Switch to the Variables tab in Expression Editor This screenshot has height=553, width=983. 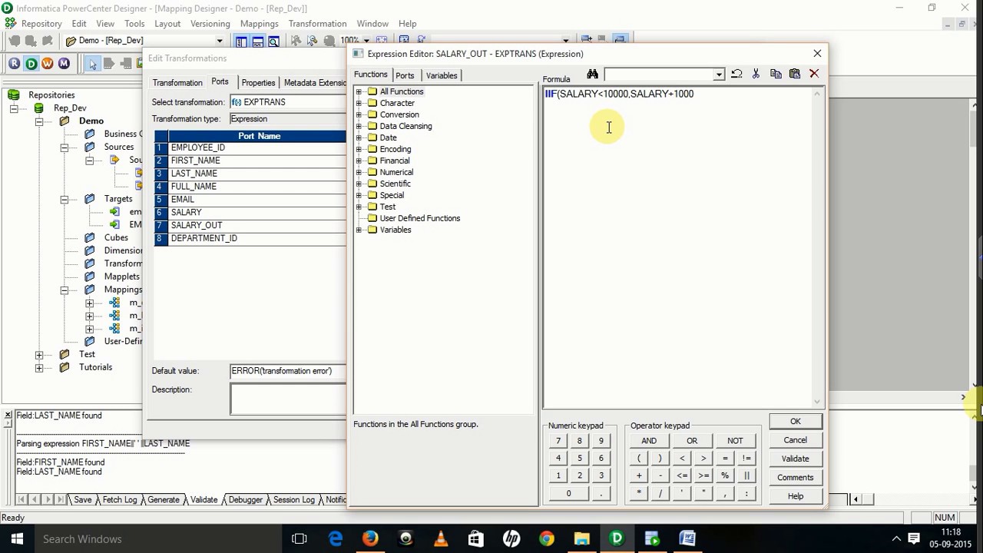[x=442, y=75]
